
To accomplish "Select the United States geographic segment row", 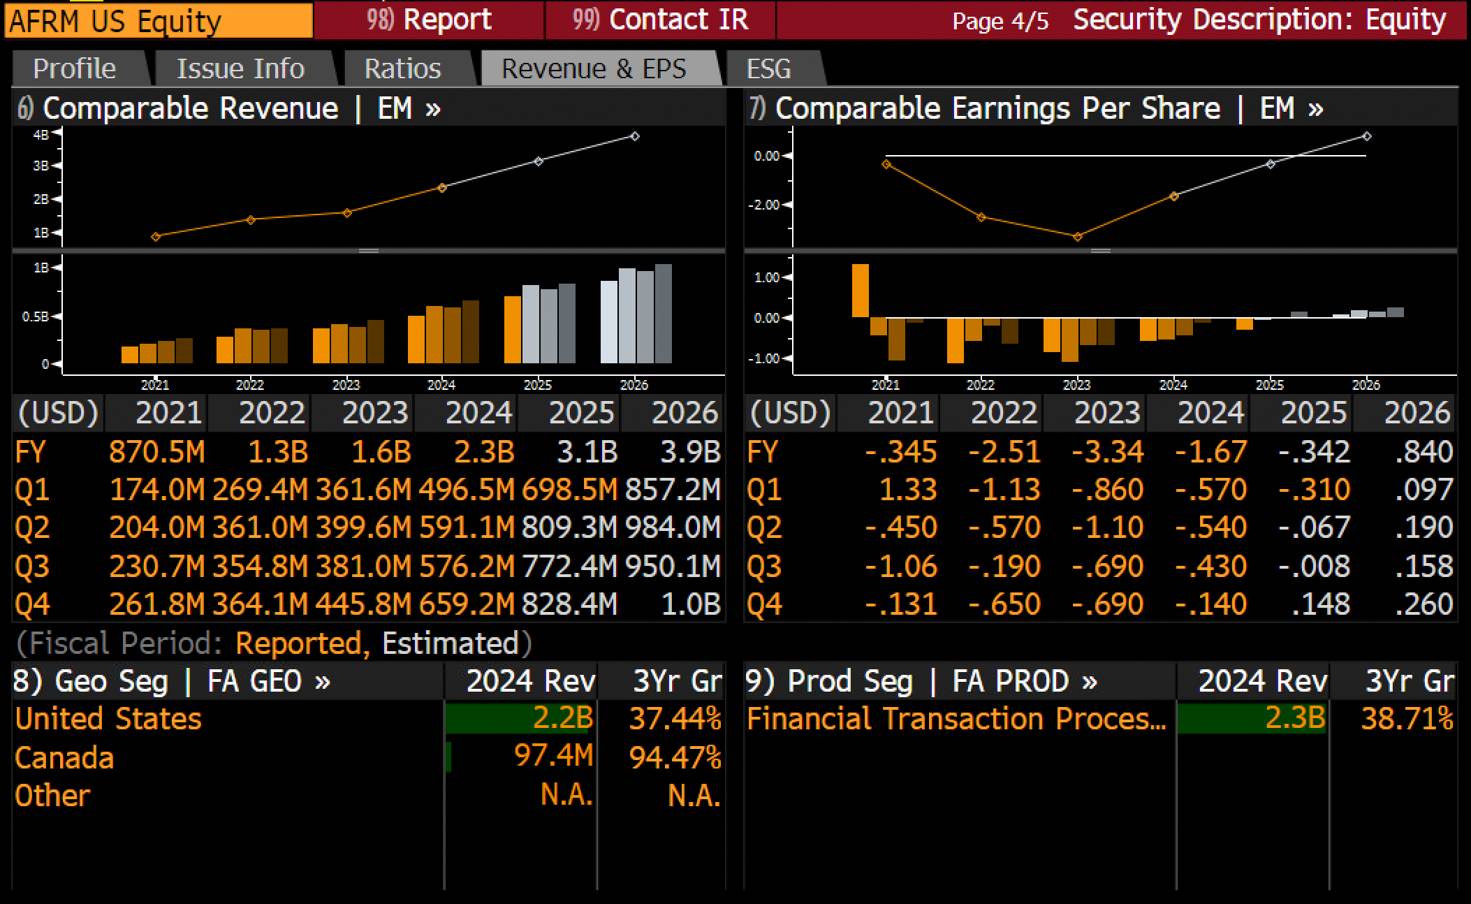I will 368,719.
